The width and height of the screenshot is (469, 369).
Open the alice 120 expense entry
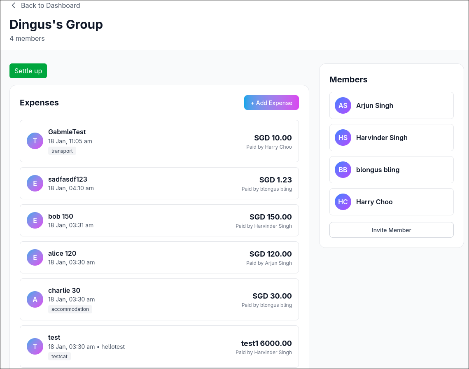coord(159,257)
